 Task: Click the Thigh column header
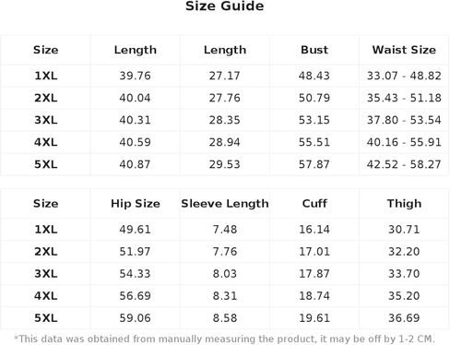point(404,204)
